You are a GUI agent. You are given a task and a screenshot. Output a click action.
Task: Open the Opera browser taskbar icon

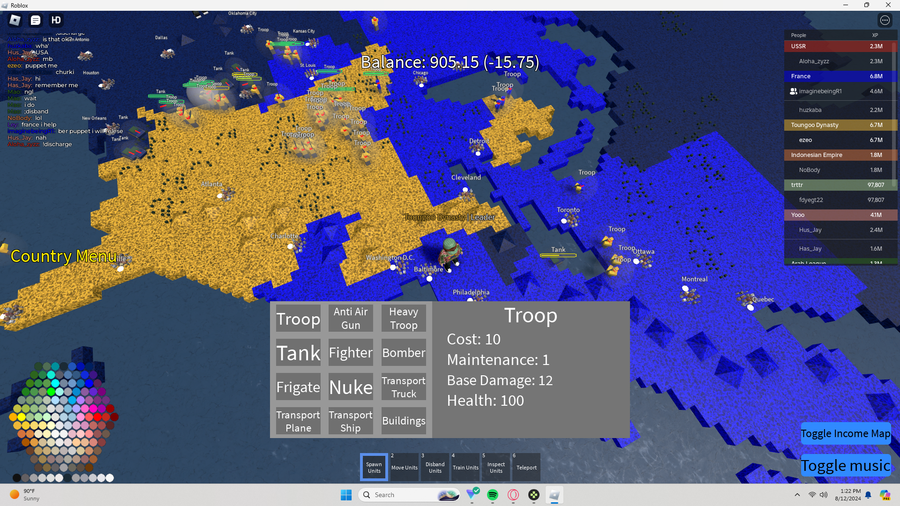click(513, 495)
